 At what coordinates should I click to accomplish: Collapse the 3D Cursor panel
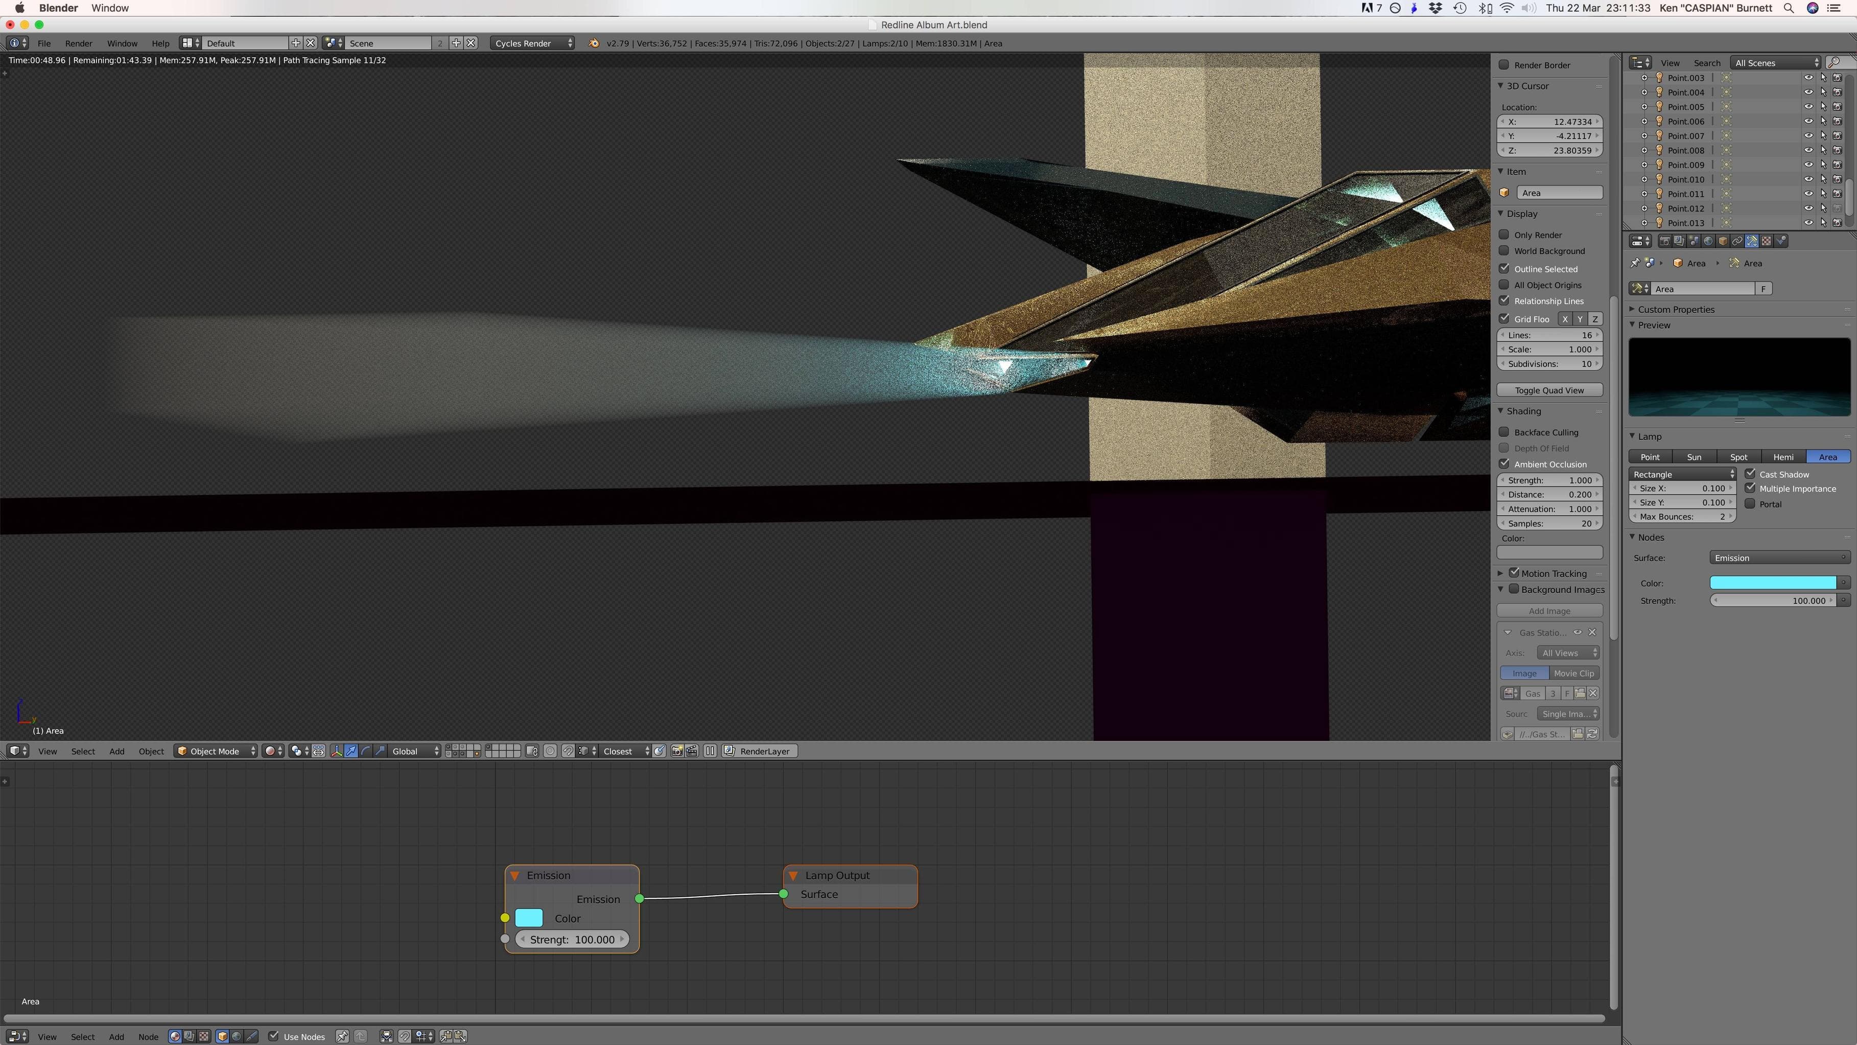(x=1501, y=86)
